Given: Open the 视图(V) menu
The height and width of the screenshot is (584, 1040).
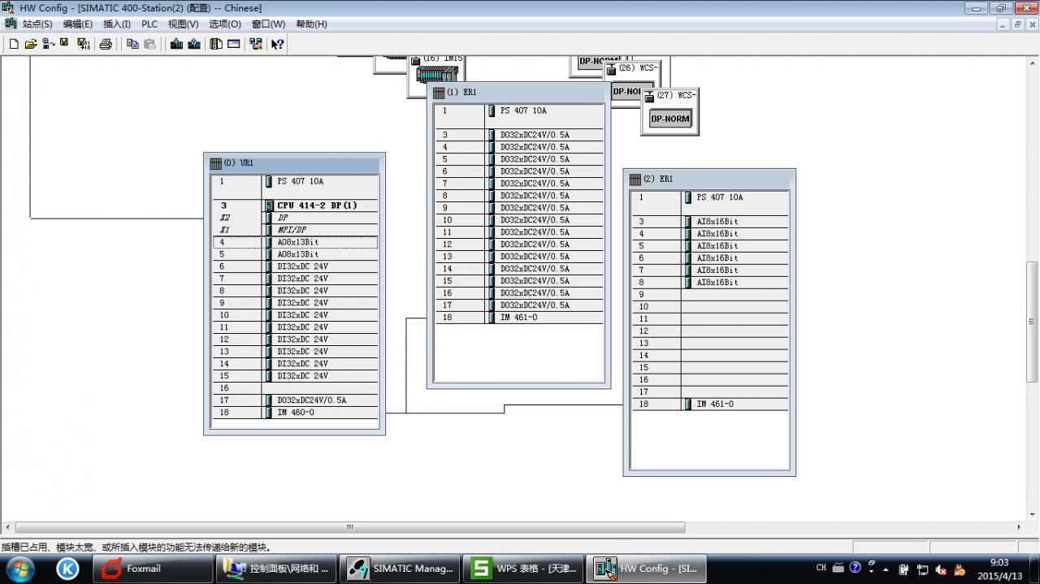Looking at the screenshot, I should pyautogui.click(x=183, y=24).
